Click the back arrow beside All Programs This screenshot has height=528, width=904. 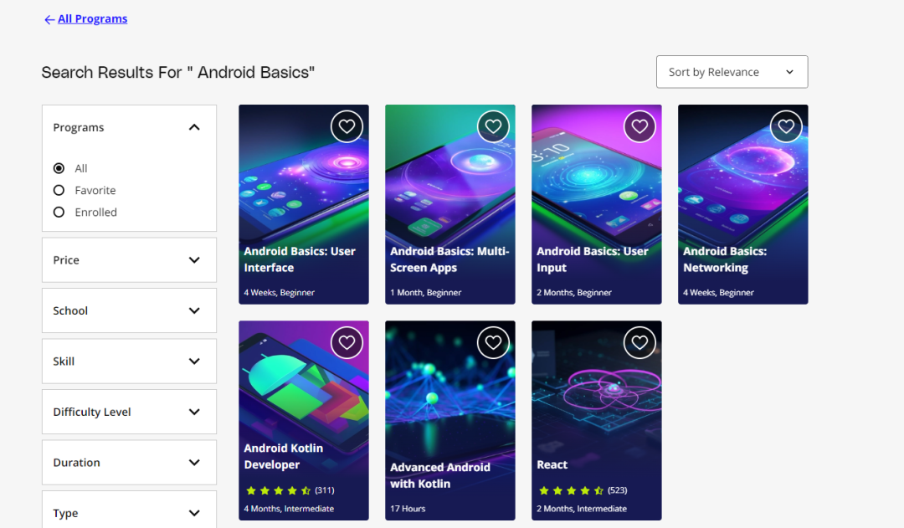click(49, 19)
